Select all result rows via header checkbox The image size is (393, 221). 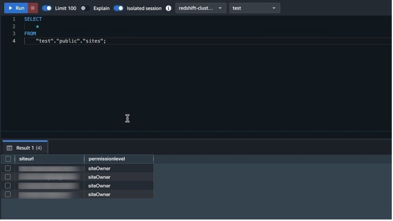point(8,158)
